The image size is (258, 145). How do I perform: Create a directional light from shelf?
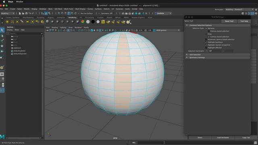click(12, 22)
